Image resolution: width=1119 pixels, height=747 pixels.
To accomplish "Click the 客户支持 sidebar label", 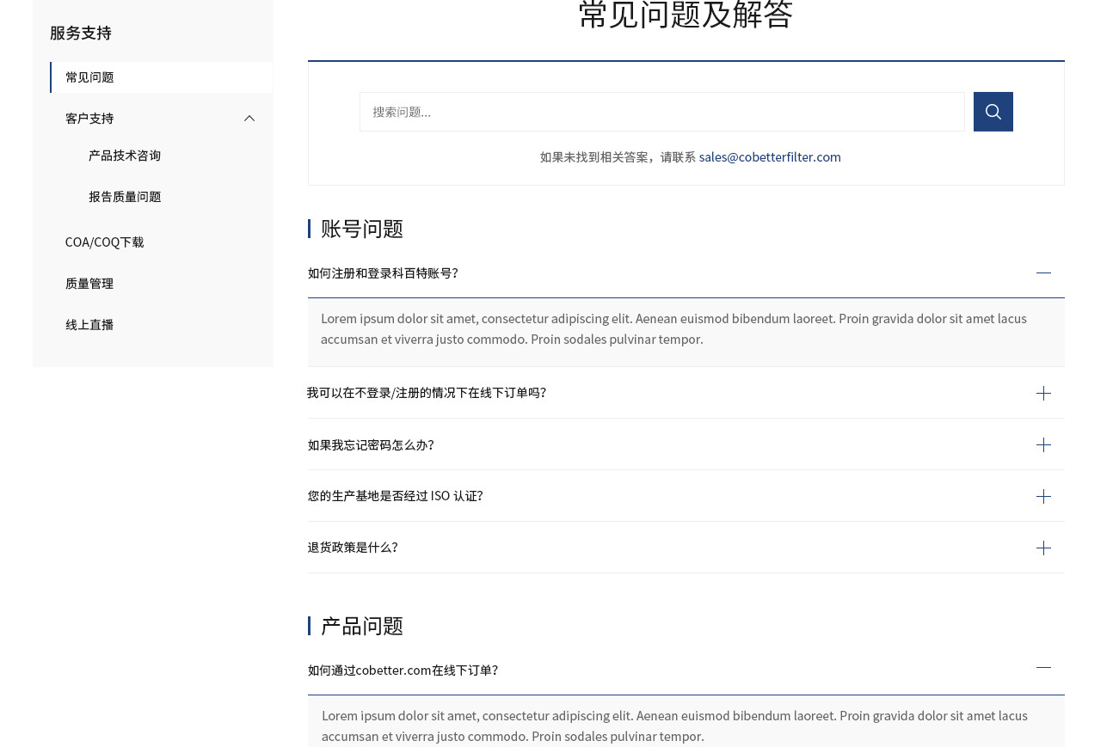I will point(89,119).
